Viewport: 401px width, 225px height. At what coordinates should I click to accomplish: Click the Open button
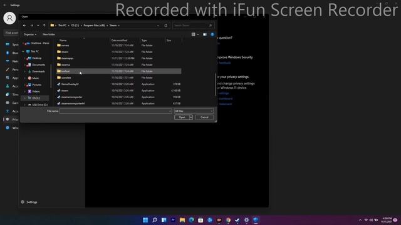point(182,117)
